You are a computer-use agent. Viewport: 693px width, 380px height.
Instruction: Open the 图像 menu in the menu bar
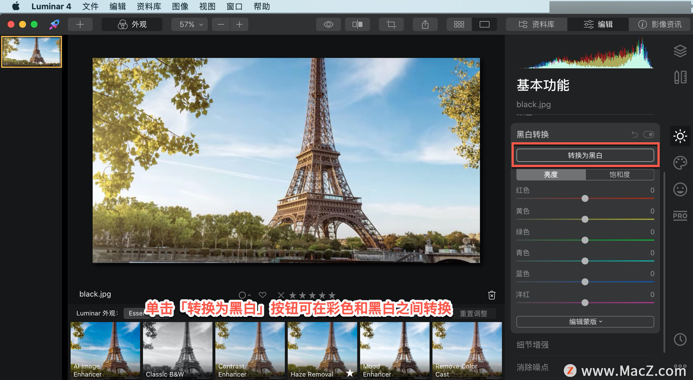180,6
